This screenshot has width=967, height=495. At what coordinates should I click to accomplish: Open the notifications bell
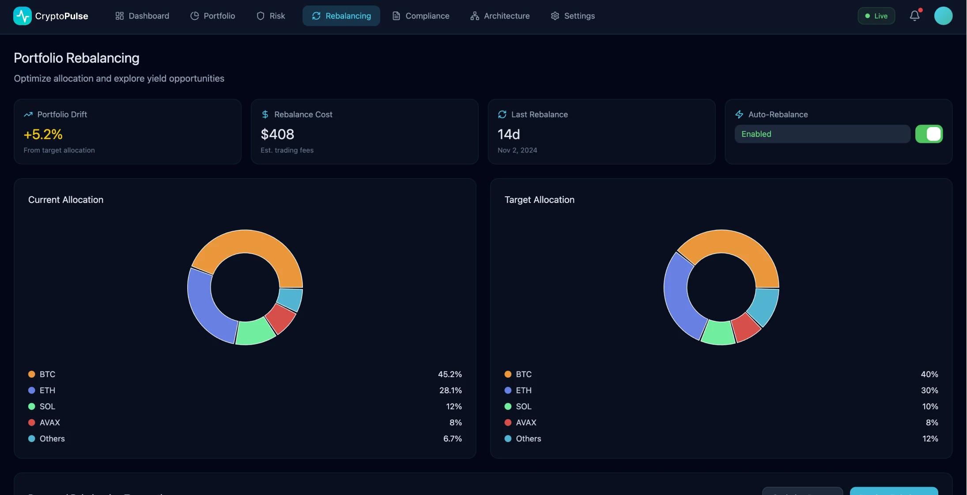click(x=914, y=16)
